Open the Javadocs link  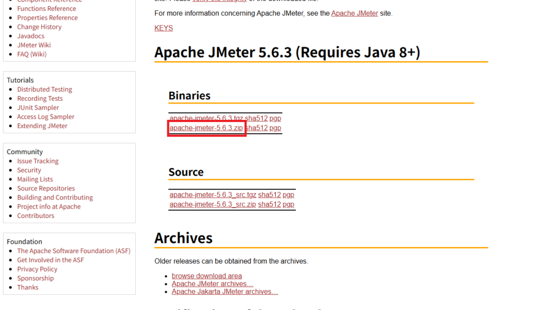pyautogui.click(x=30, y=36)
